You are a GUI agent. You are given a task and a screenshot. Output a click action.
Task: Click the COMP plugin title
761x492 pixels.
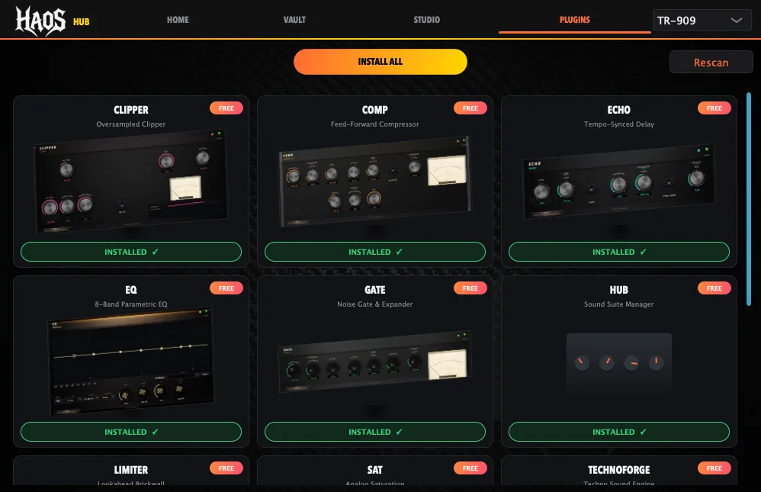(x=375, y=110)
